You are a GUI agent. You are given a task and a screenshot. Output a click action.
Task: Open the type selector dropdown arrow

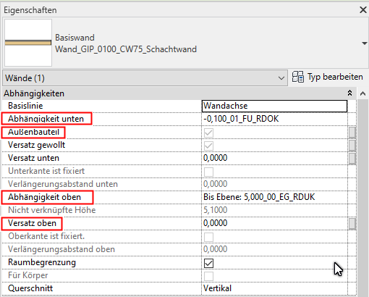pyautogui.click(x=364, y=43)
